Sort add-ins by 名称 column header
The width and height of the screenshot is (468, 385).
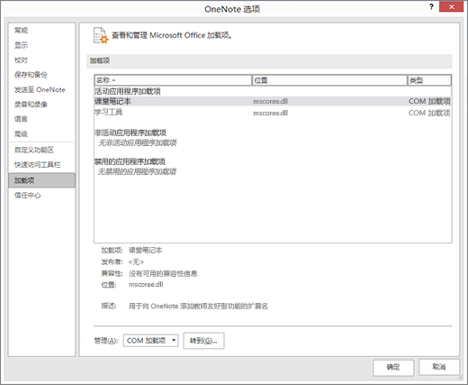pyautogui.click(x=173, y=80)
